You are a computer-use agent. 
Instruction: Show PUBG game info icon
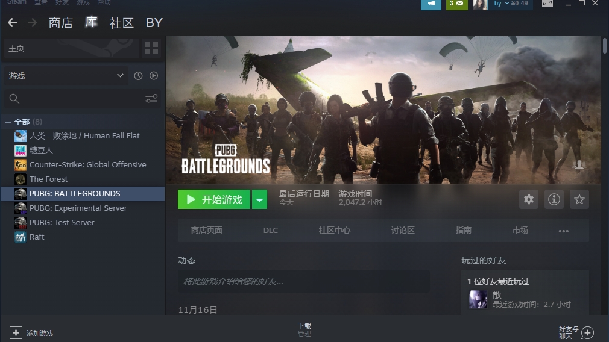(554, 199)
